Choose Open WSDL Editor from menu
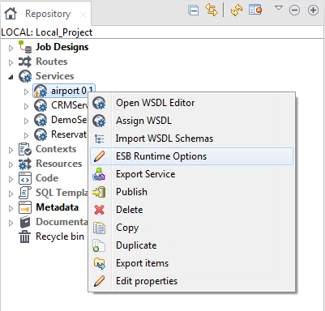The width and height of the screenshot is (325, 311). [192, 103]
